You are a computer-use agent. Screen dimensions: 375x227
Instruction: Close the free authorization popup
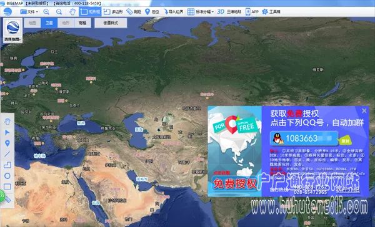click(364, 111)
